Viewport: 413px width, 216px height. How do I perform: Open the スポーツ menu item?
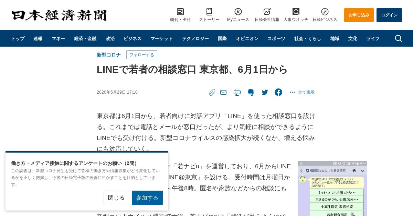[276, 38]
